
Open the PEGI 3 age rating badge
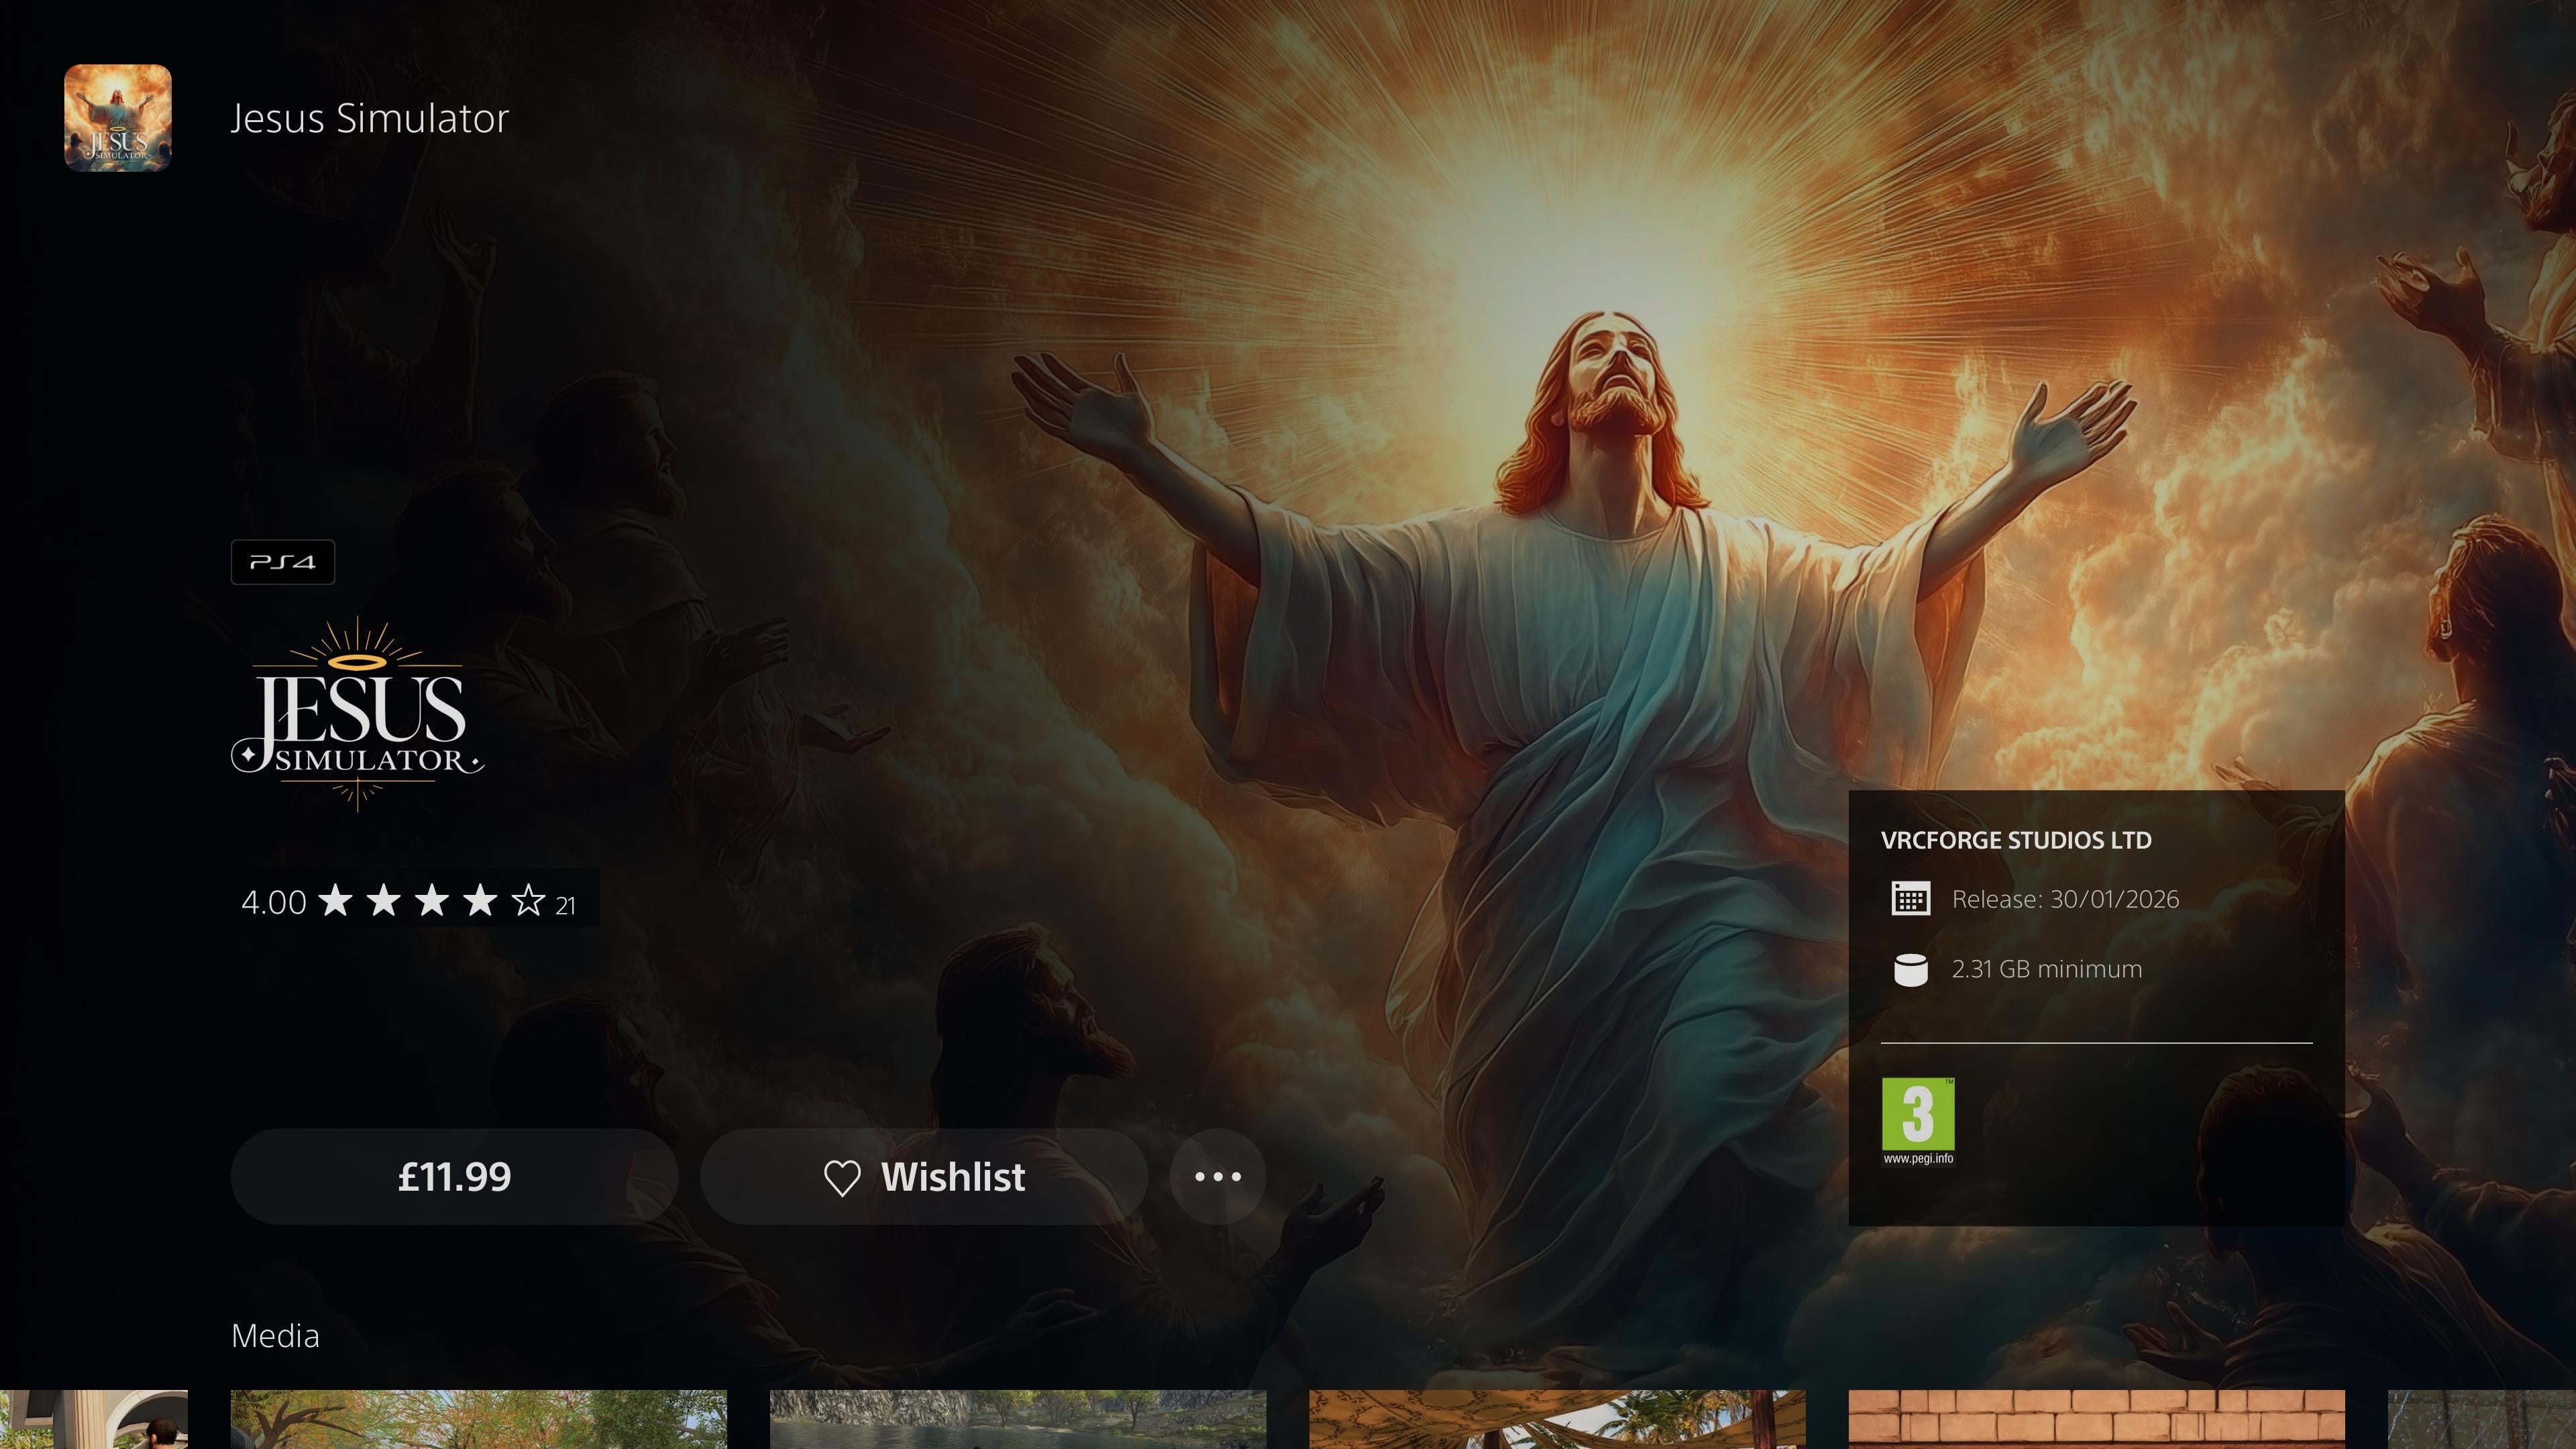tap(1917, 1120)
